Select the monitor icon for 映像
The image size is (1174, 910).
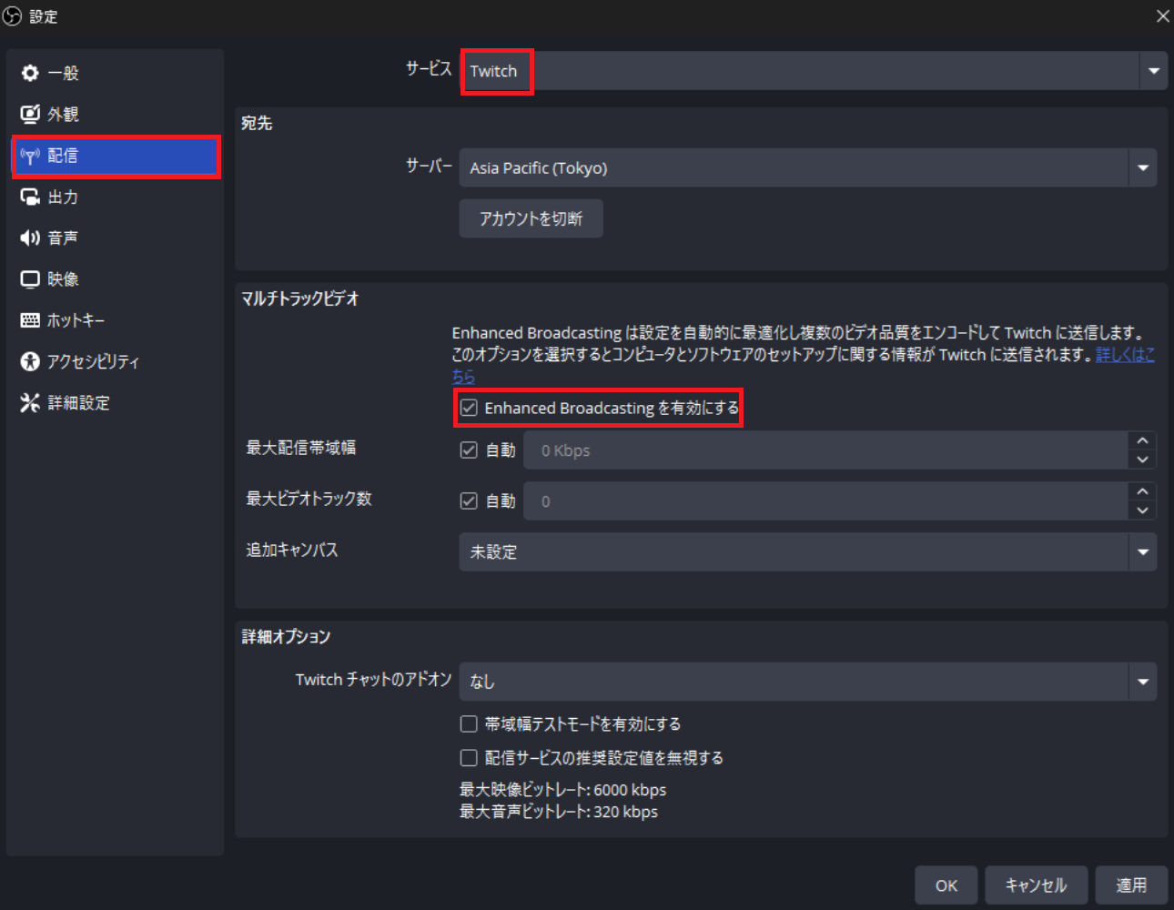pyautogui.click(x=30, y=279)
